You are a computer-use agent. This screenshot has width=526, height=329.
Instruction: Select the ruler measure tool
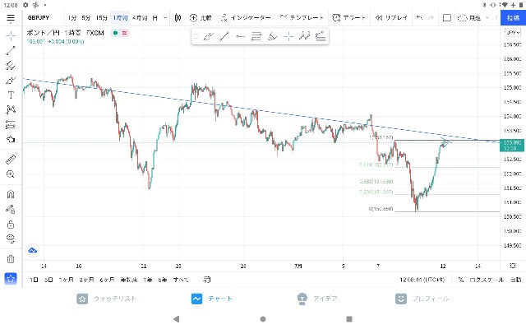tap(11, 160)
